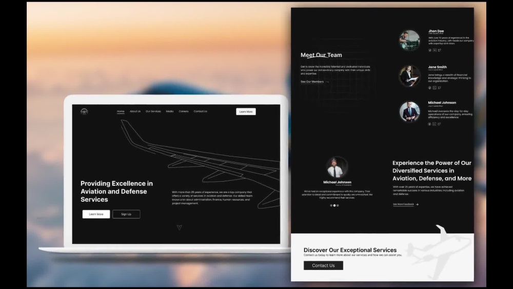Viewport: 513px width, 289px height.
Task: Open Jhon Doe's Facebook icon
Action: tap(430, 50)
